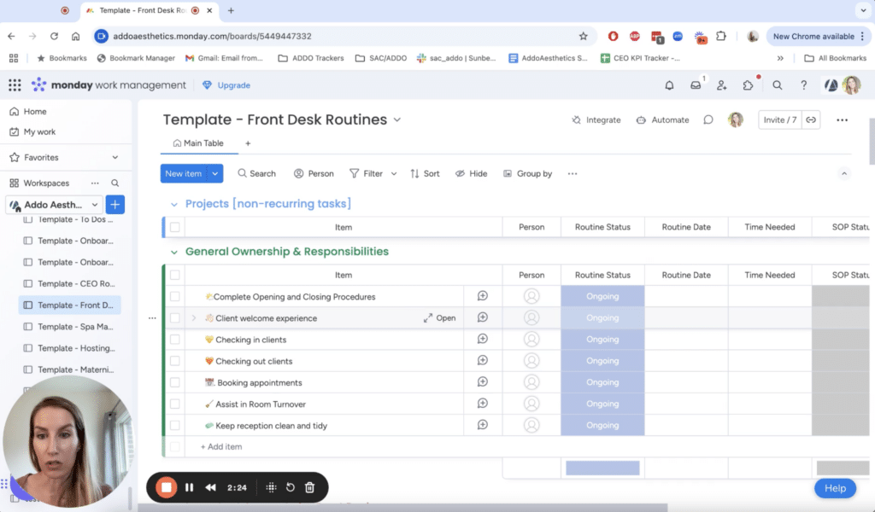
Task: Open the New item dropdown arrow
Action: pyautogui.click(x=215, y=173)
